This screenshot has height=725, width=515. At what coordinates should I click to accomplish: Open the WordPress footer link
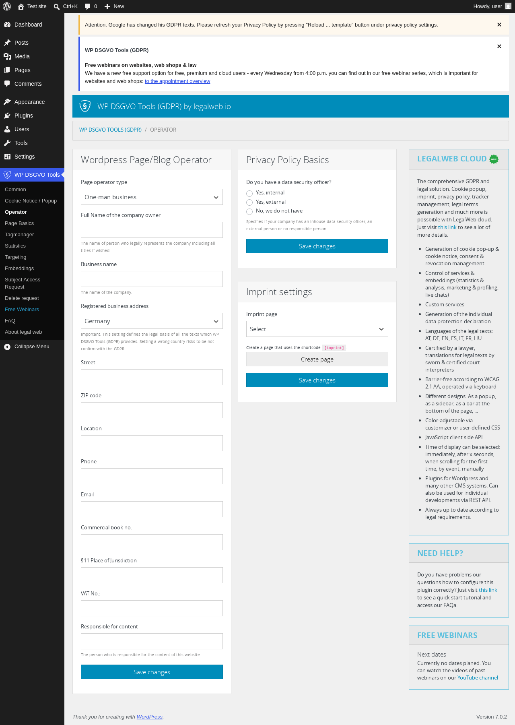click(150, 717)
